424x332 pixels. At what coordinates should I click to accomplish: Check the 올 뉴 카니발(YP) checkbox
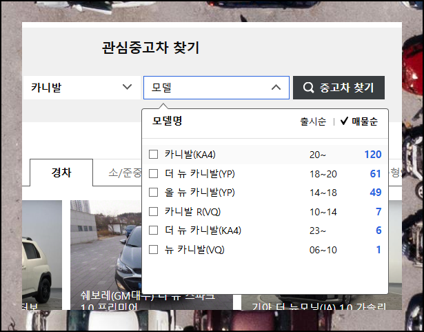(153, 193)
